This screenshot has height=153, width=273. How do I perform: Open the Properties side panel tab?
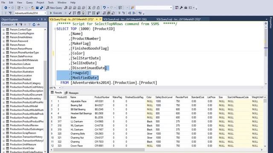[x=270, y=23]
